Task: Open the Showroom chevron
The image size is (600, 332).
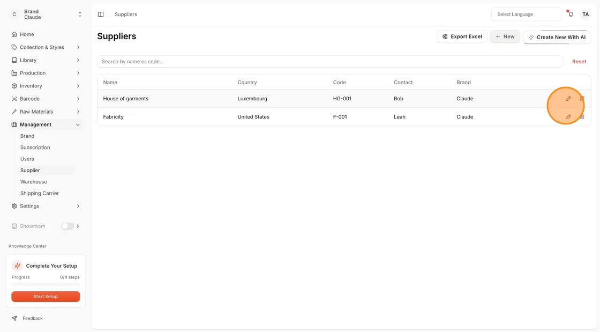Action: [x=78, y=226]
